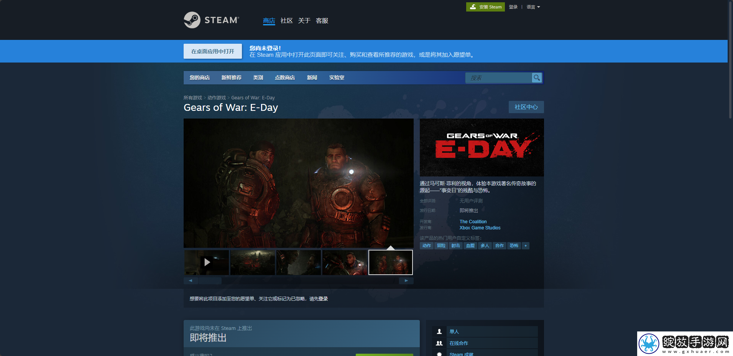Open the 您的商店 store menu
Viewport: 733px width, 356px height.
200,77
